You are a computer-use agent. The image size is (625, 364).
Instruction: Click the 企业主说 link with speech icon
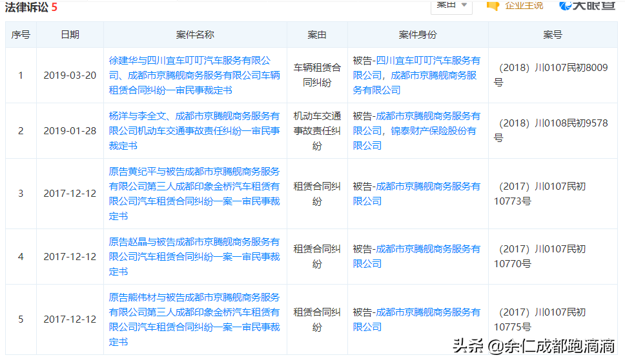(515, 6)
